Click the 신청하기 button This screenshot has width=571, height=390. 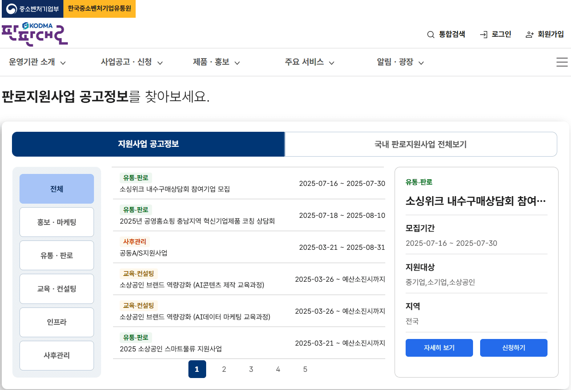(514, 348)
